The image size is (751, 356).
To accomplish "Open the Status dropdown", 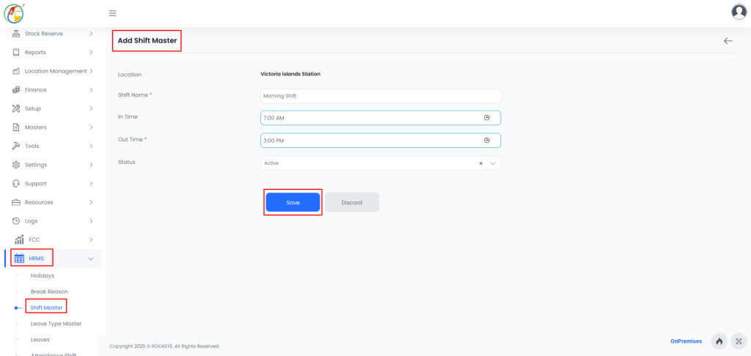I will 381,163.
